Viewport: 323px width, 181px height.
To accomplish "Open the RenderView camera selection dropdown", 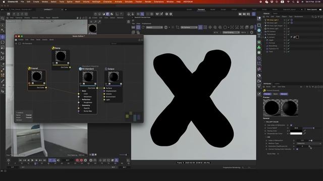I will pos(189,27).
